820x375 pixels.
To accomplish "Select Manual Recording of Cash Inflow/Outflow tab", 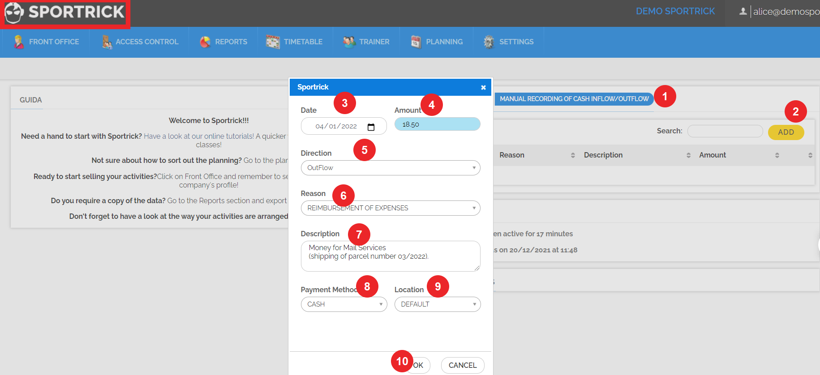I will point(574,99).
